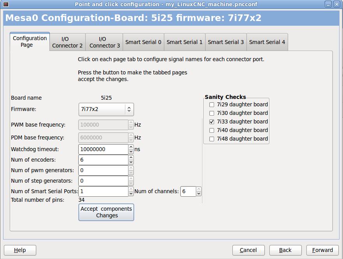Click the Watchdog timeout value field
The image size is (343, 259).
[103, 149]
